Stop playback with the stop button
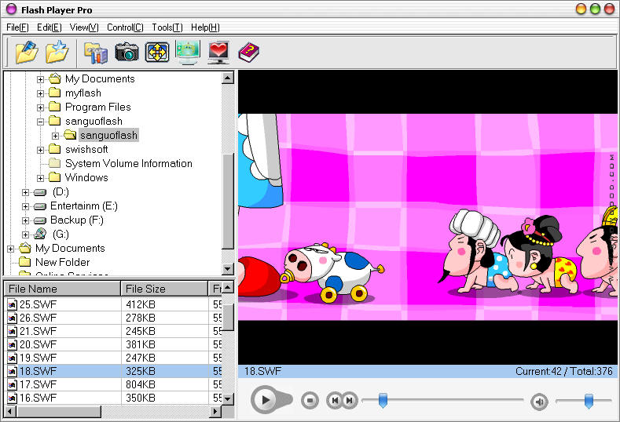This screenshot has height=422, width=620. tap(310, 401)
